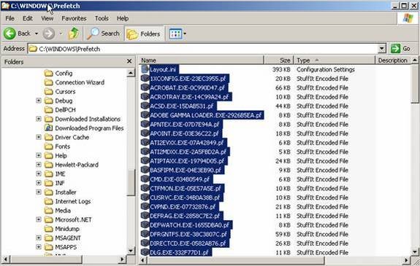Viewport: 420px width, 266px height.
Task: Click ADOBE GAMMA LOADER file icon
Action: pos(145,115)
